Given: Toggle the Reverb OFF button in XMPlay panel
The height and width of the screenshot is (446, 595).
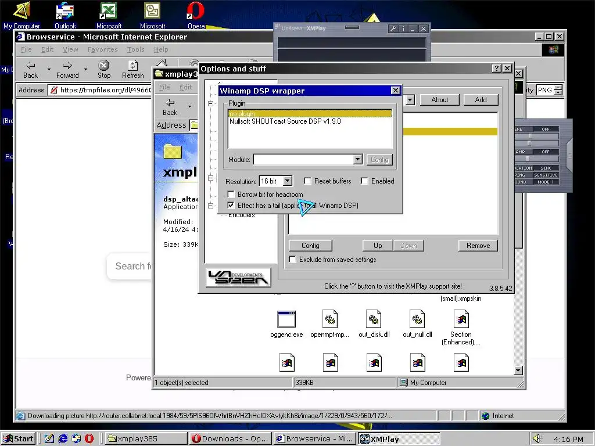Looking at the screenshot, I should 545,130.
